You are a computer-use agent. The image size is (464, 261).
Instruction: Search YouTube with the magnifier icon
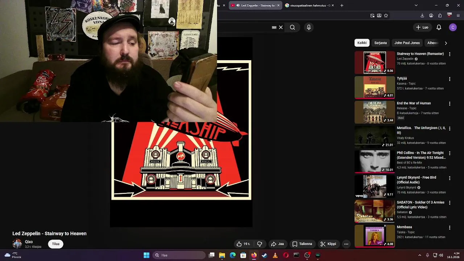coord(292,27)
